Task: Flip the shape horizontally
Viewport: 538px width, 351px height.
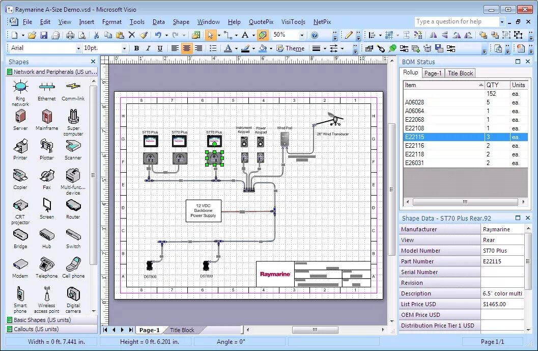Action: click(x=433, y=35)
